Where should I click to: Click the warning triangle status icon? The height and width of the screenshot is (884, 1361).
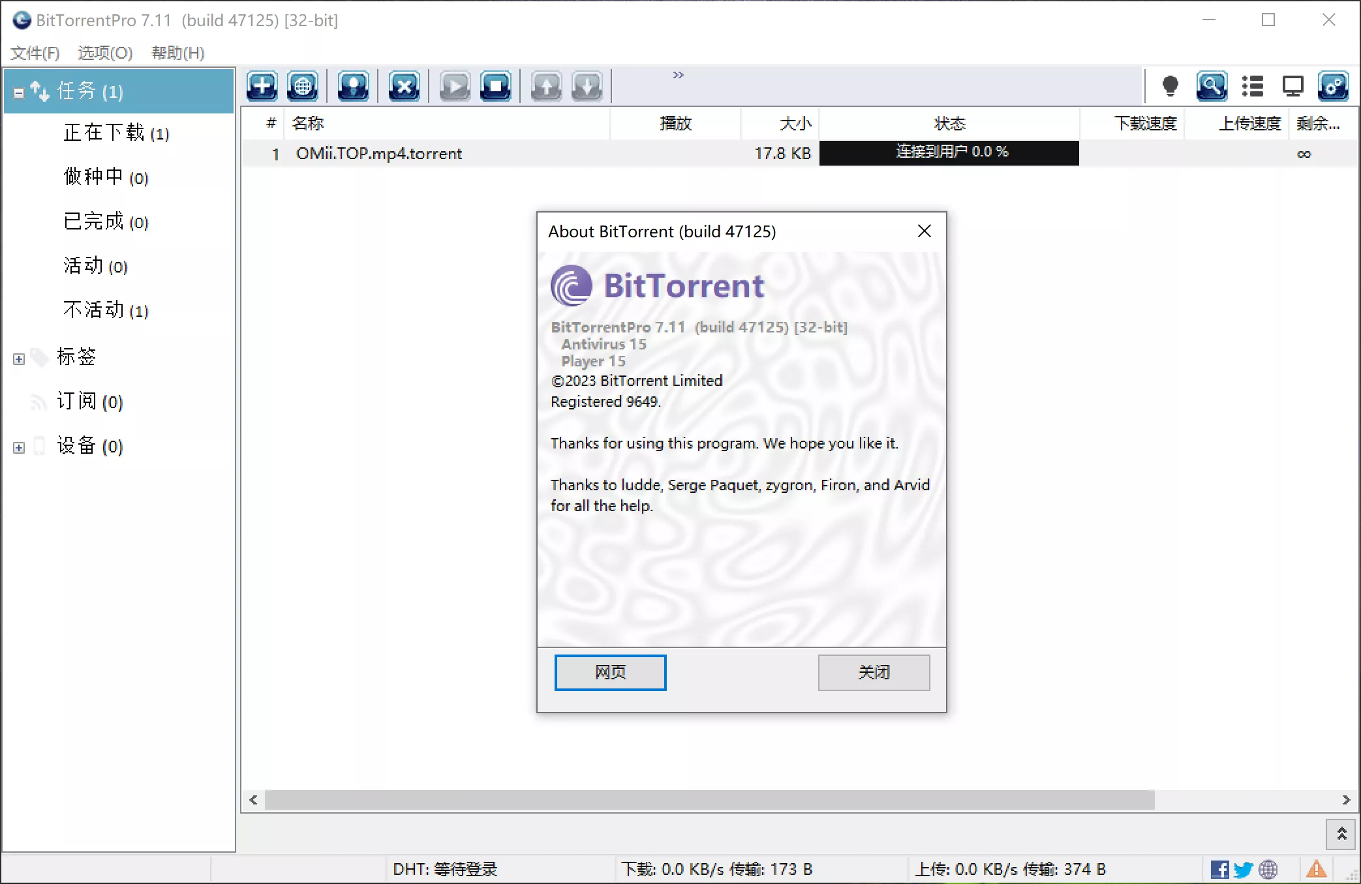(x=1317, y=869)
